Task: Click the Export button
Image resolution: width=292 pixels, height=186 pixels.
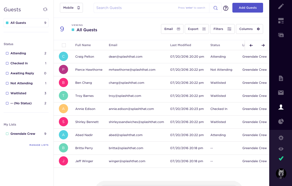Action: tap(197, 29)
